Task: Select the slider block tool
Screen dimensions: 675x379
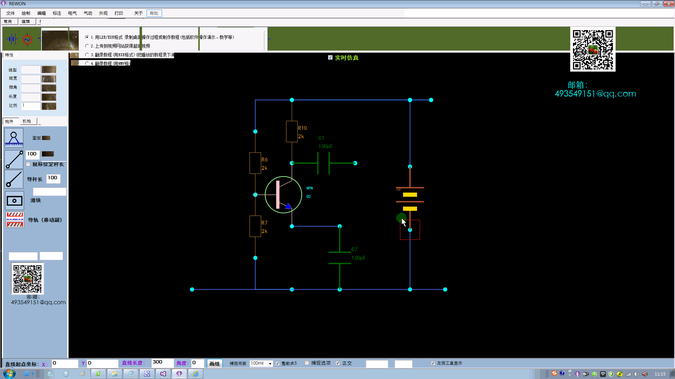Action: point(14,201)
